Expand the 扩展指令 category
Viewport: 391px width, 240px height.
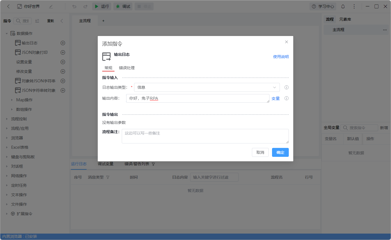(x=7, y=214)
